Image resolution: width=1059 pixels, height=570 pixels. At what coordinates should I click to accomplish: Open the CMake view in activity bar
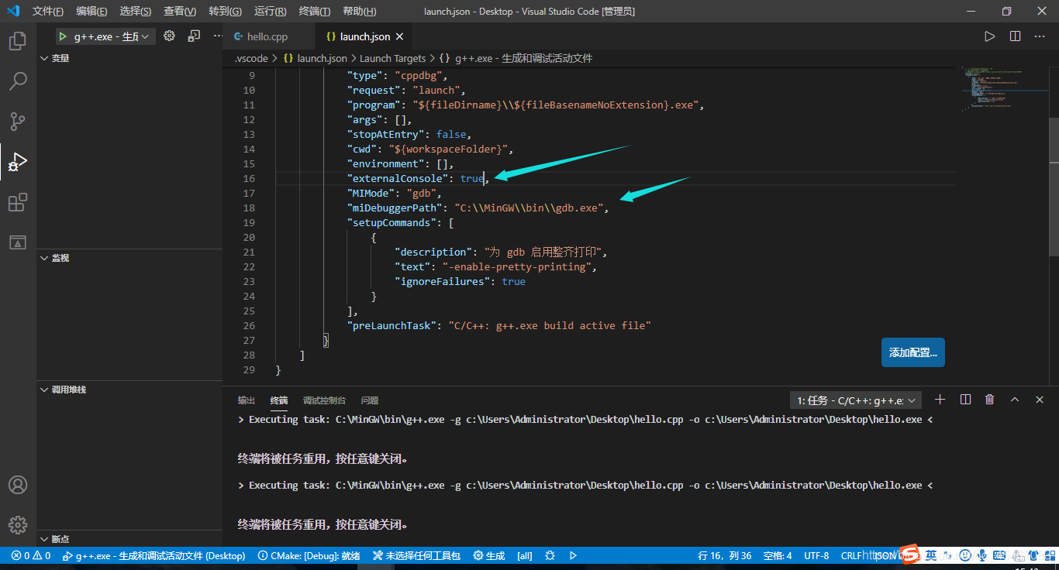click(x=18, y=242)
